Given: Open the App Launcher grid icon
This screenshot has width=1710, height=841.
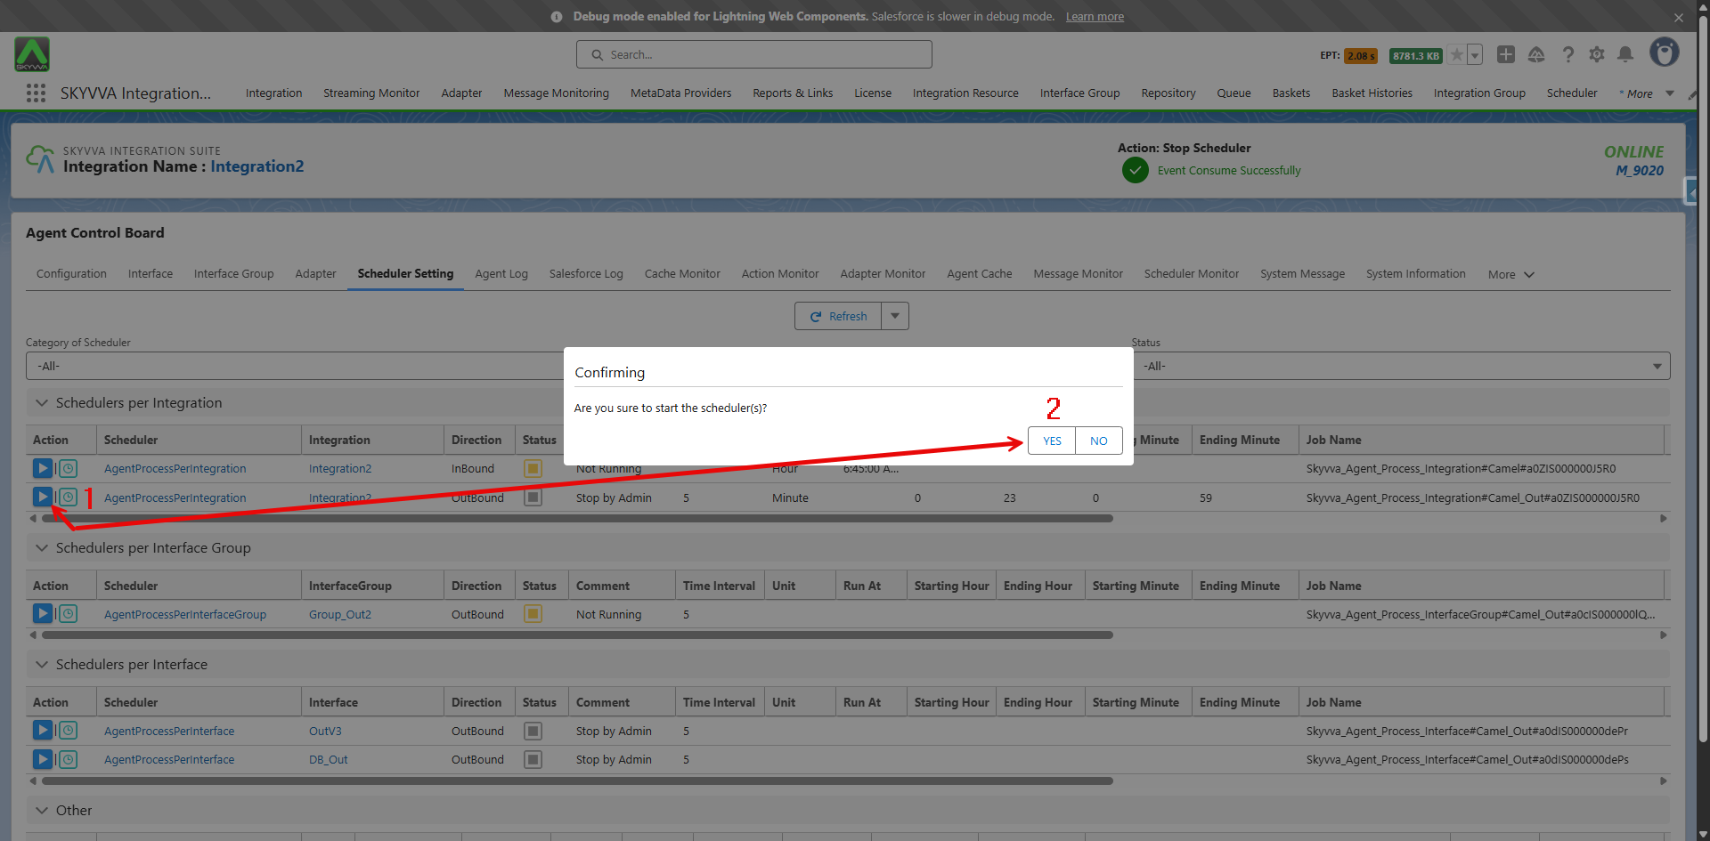Looking at the screenshot, I should click(x=36, y=93).
